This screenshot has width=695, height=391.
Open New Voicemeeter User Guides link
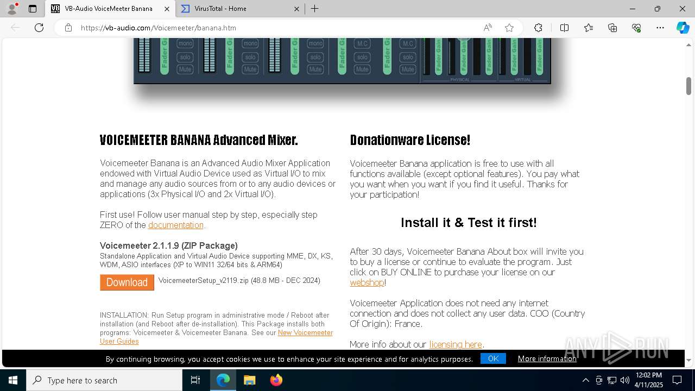point(216,337)
